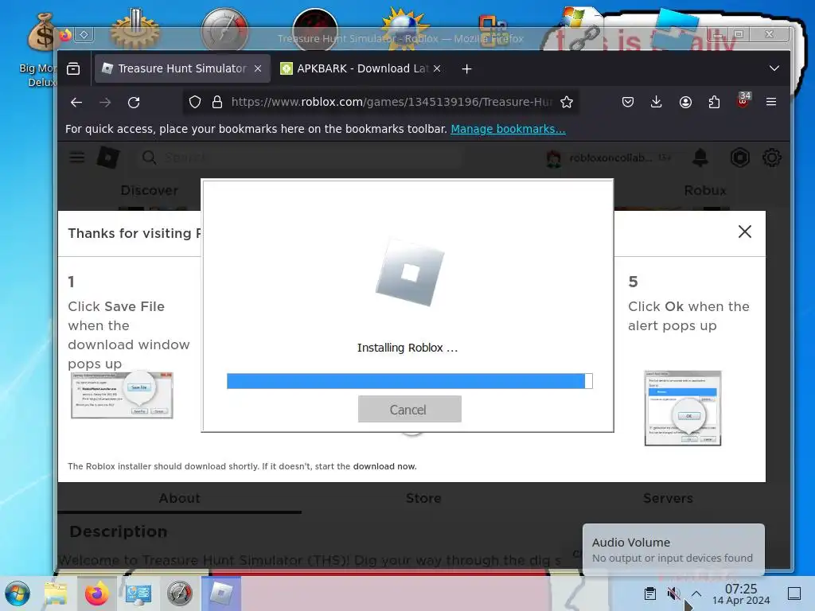The width and height of the screenshot is (815, 611).
Task: Open the tracking protection shield icon
Action: coord(195,103)
